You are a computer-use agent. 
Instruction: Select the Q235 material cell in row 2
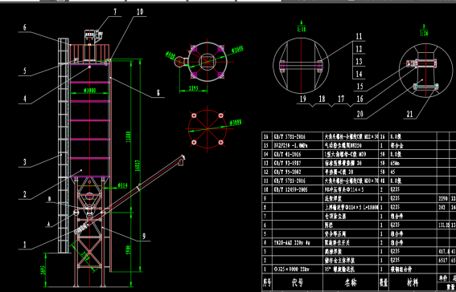click(396, 261)
